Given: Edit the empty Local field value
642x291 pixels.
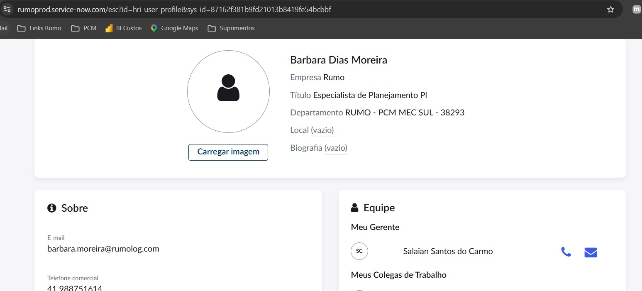Looking at the screenshot, I should pyautogui.click(x=322, y=130).
